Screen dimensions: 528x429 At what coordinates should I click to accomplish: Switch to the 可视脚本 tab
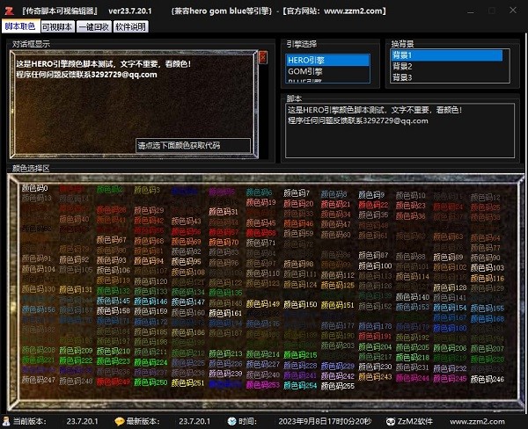point(57,27)
